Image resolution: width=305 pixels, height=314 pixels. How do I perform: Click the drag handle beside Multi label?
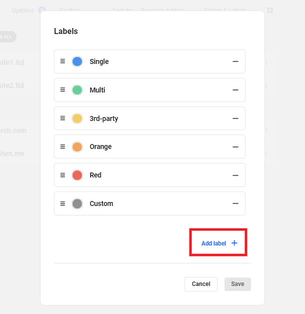tap(63, 90)
